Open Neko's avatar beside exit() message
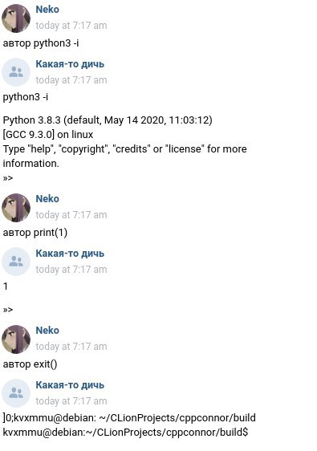The width and height of the screenshot is (317, 451). tap(16, 339)
